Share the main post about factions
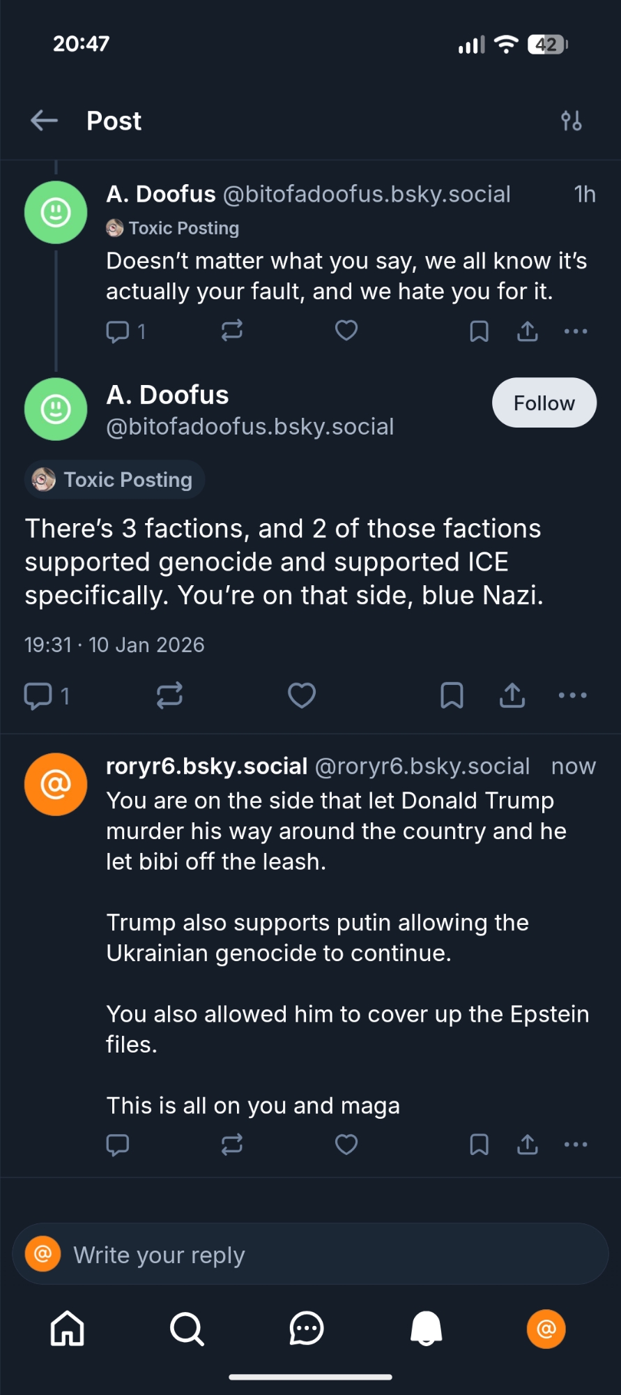 (x=512, y=695)
